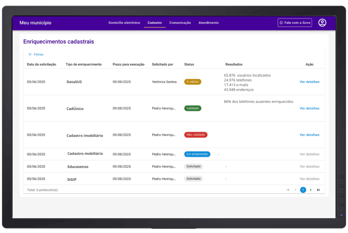Go to previous page chevron

pyautogui.click(x=295, y=190)
